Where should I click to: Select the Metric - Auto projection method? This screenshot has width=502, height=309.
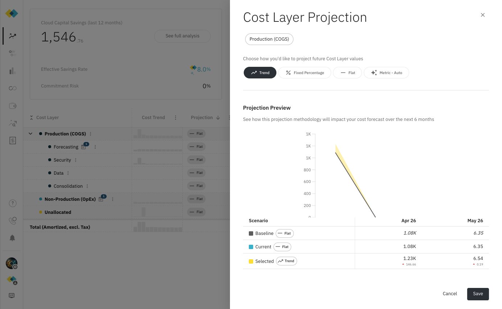[x=386, y=73]
